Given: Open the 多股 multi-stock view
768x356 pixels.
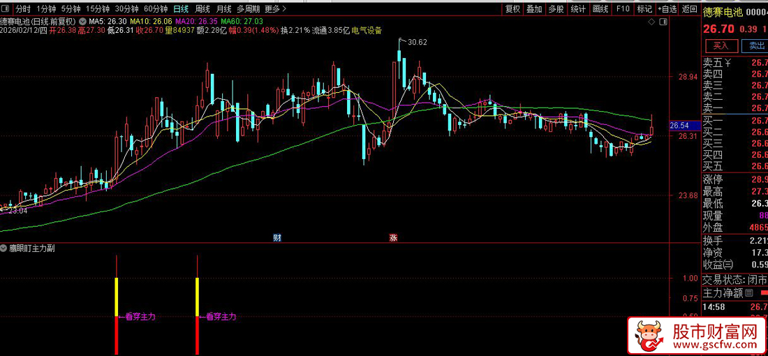Looking at the screenshot, I should pos(556,9).
